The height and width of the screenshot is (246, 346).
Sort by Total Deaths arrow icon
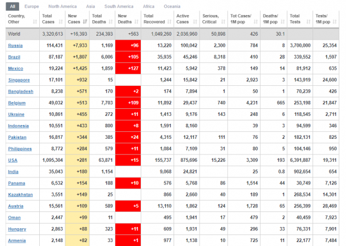click(x=111, y=21)
